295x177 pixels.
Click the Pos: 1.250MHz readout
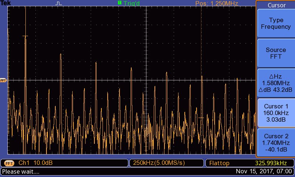pyautogui.click(x=217, y=3)
